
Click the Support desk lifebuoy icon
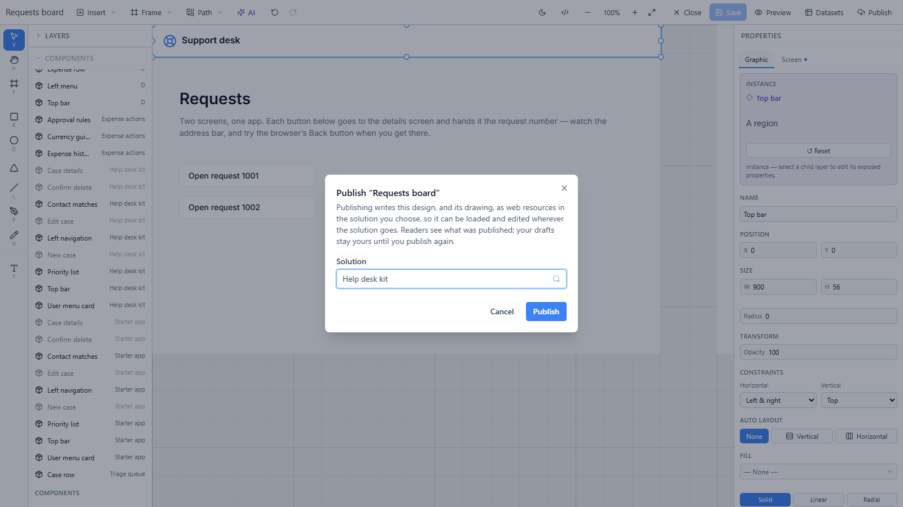tap(170, 41)
